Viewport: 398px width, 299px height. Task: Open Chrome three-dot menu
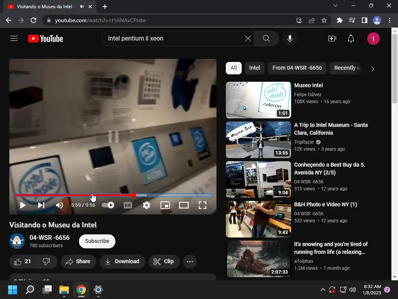(389, 20)
